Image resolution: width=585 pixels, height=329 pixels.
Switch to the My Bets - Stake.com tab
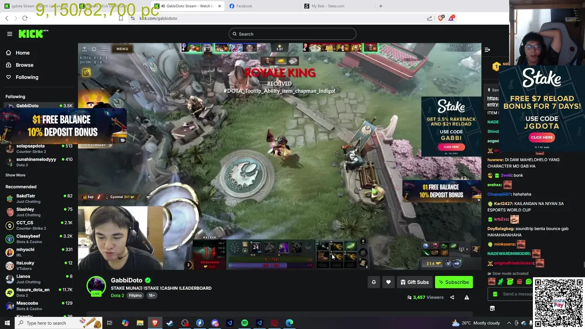[328, 6]
